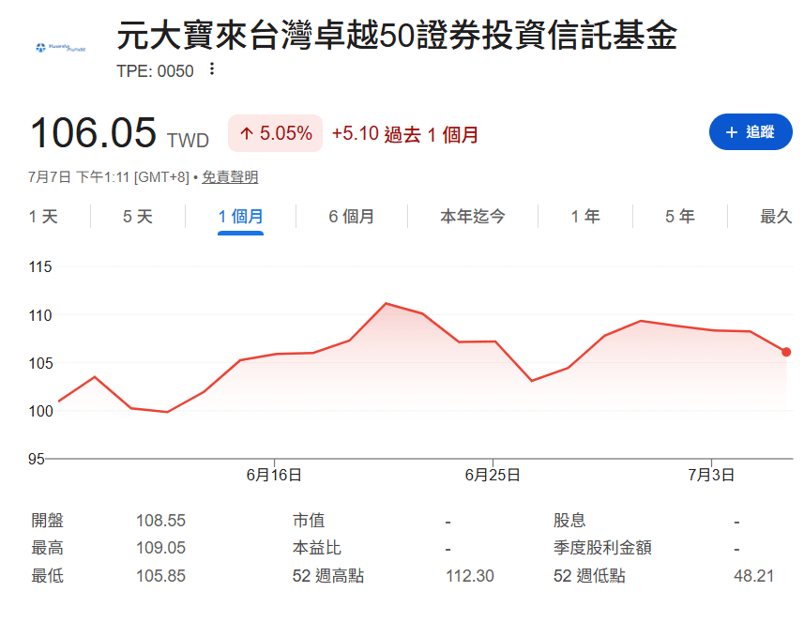Open the 免責聲明 disclaimer link
This screenshot has height=622, width=804.
pyautogui.click(x=230, y=177)
